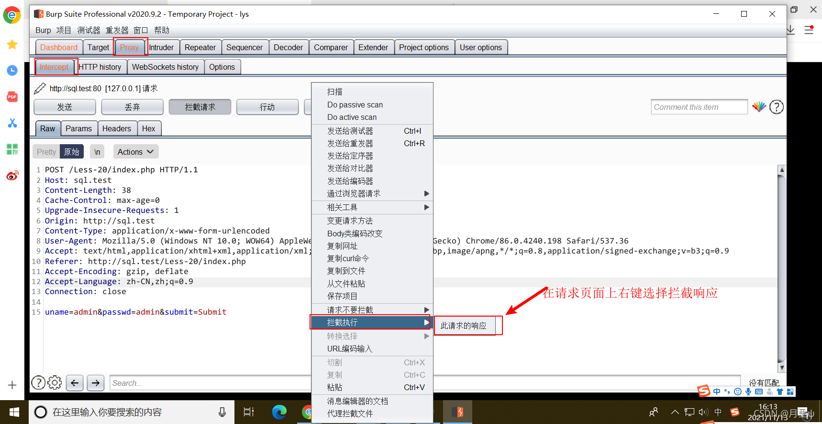Click the search help question mark icon

pos(38,382)
